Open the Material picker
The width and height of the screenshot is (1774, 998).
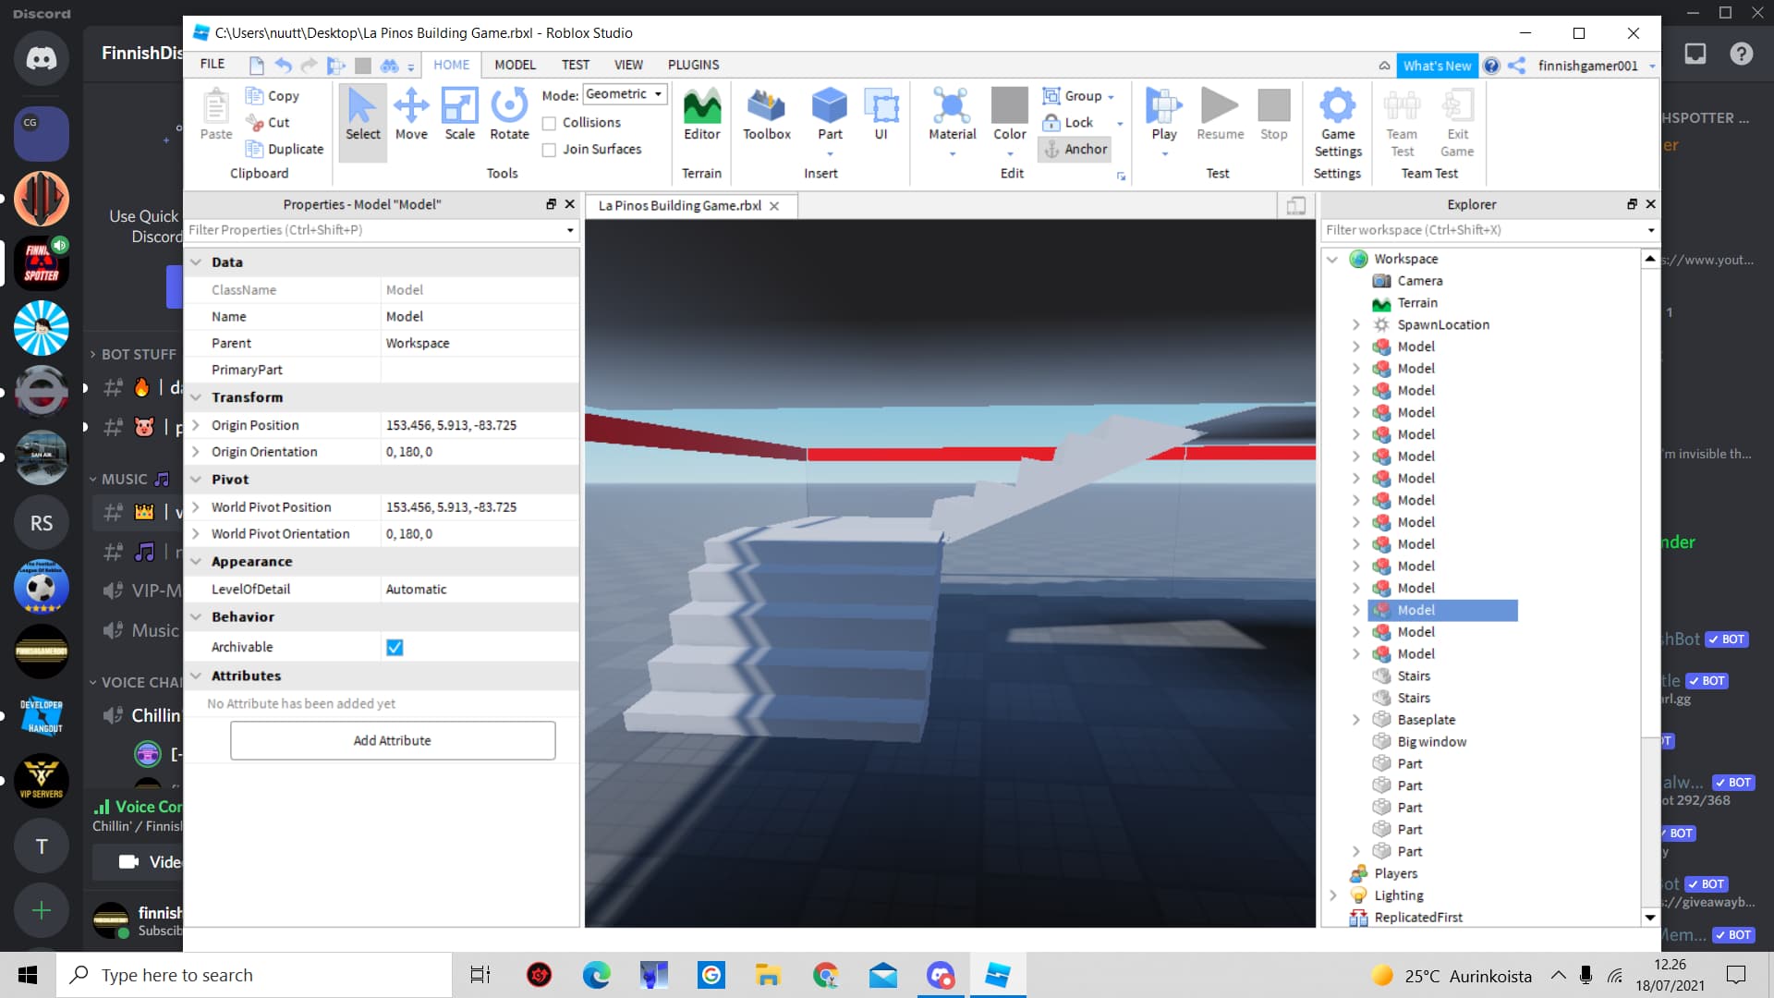pos(952,115)
